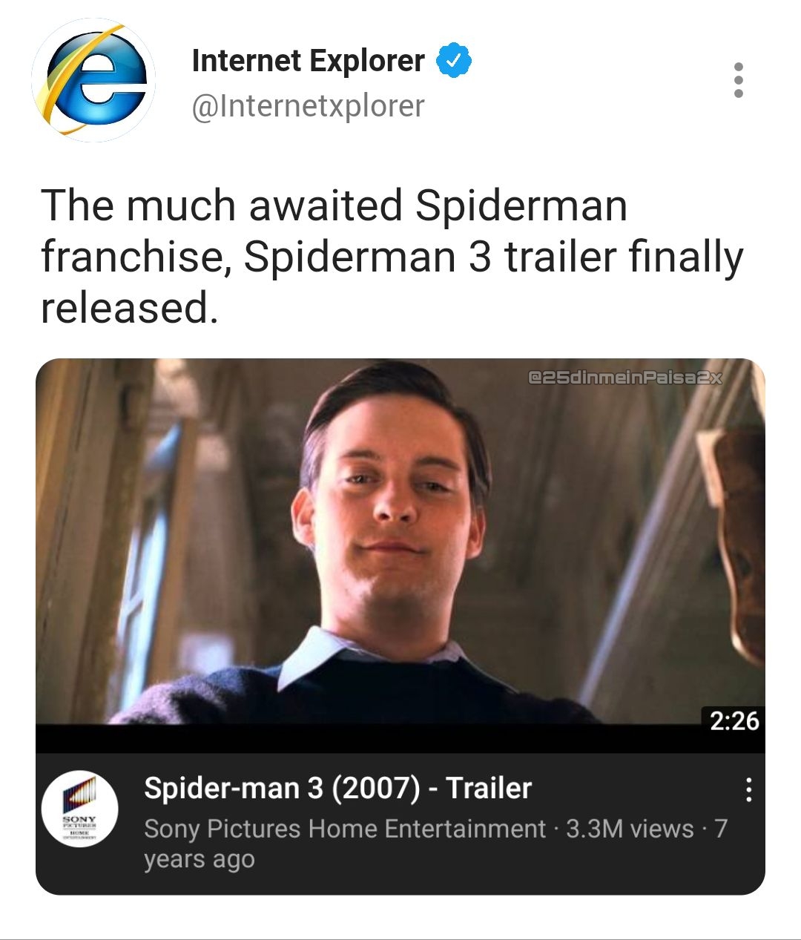Click the black bar beneath the thumbnail
Image resolution: width=801 pixels, height=940 pixels.
tap(400, 739)
